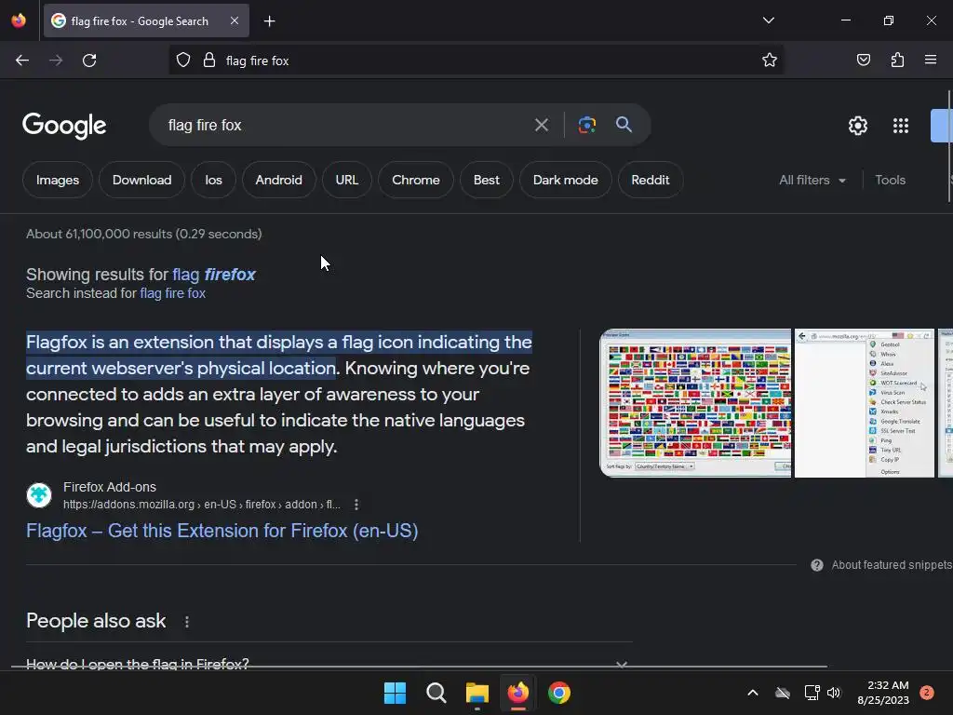Go back with the back arrow

[x=22, y=61]
